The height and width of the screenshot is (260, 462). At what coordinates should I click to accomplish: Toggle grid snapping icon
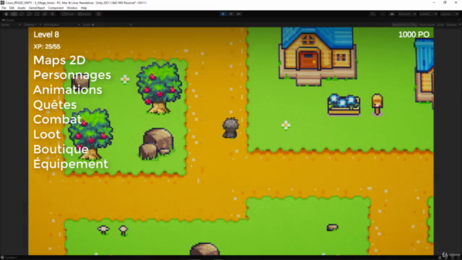(99, 14)
